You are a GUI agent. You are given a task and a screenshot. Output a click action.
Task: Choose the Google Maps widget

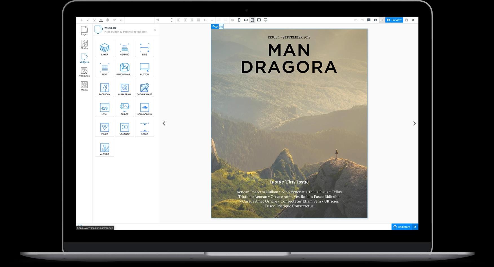click(144, 89)
